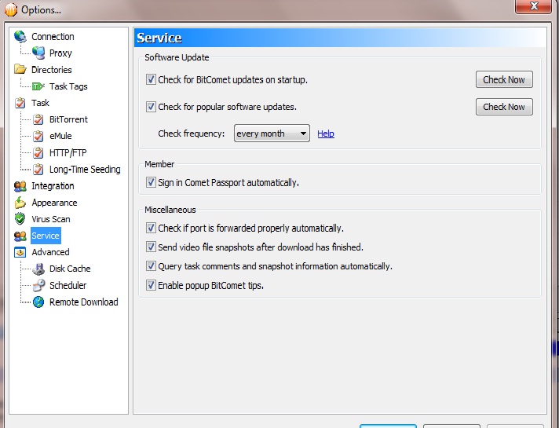Open the Connection settings page
Viewport: 559px width, 428px height.
point(53,37)
